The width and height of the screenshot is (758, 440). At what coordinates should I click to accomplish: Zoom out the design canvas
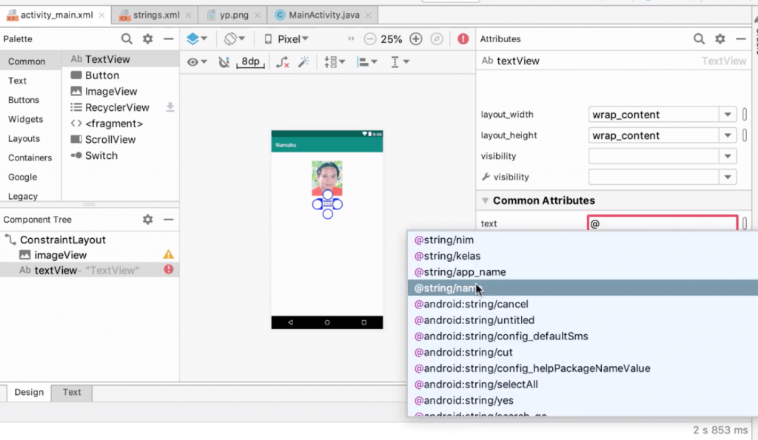pyautogui.click(x=370, y=39)
